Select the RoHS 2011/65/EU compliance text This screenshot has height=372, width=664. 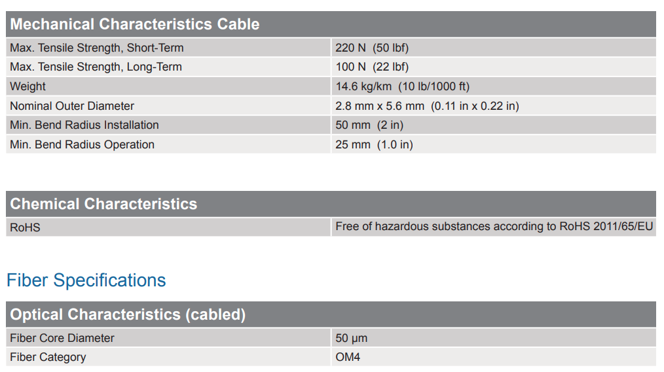[x=494, y=226]
